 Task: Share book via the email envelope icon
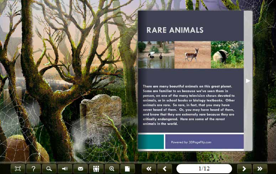tap(80, 169)
